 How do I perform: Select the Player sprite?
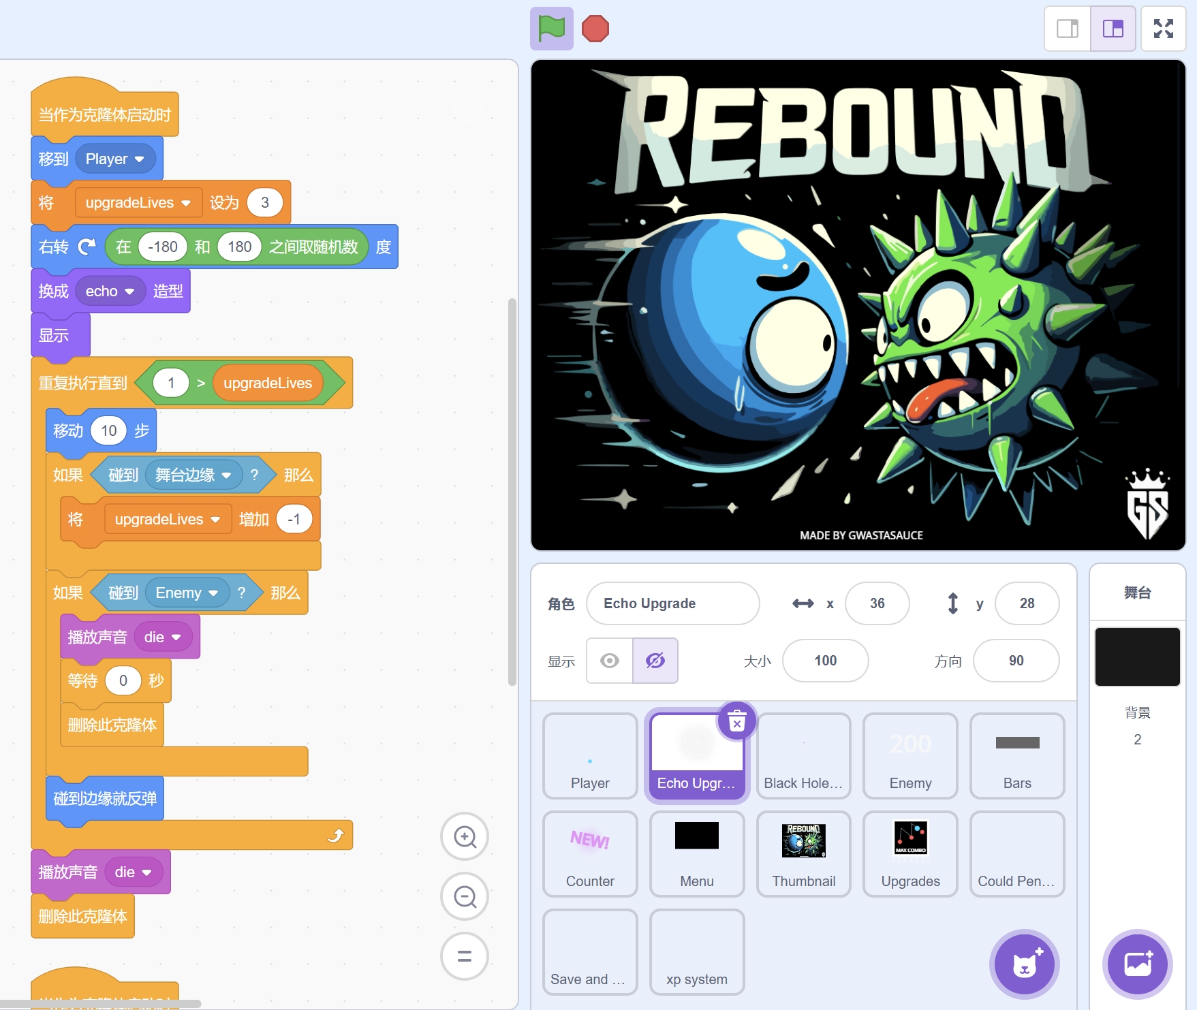click(x=590, y=756)
